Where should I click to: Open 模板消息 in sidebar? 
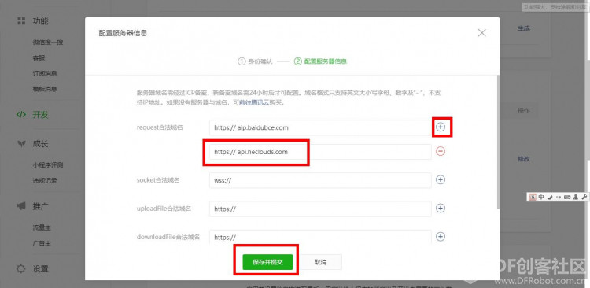[45, 89]
